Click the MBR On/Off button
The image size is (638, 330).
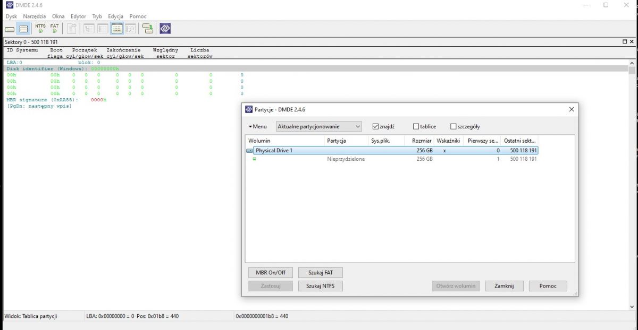click(271, 273)
